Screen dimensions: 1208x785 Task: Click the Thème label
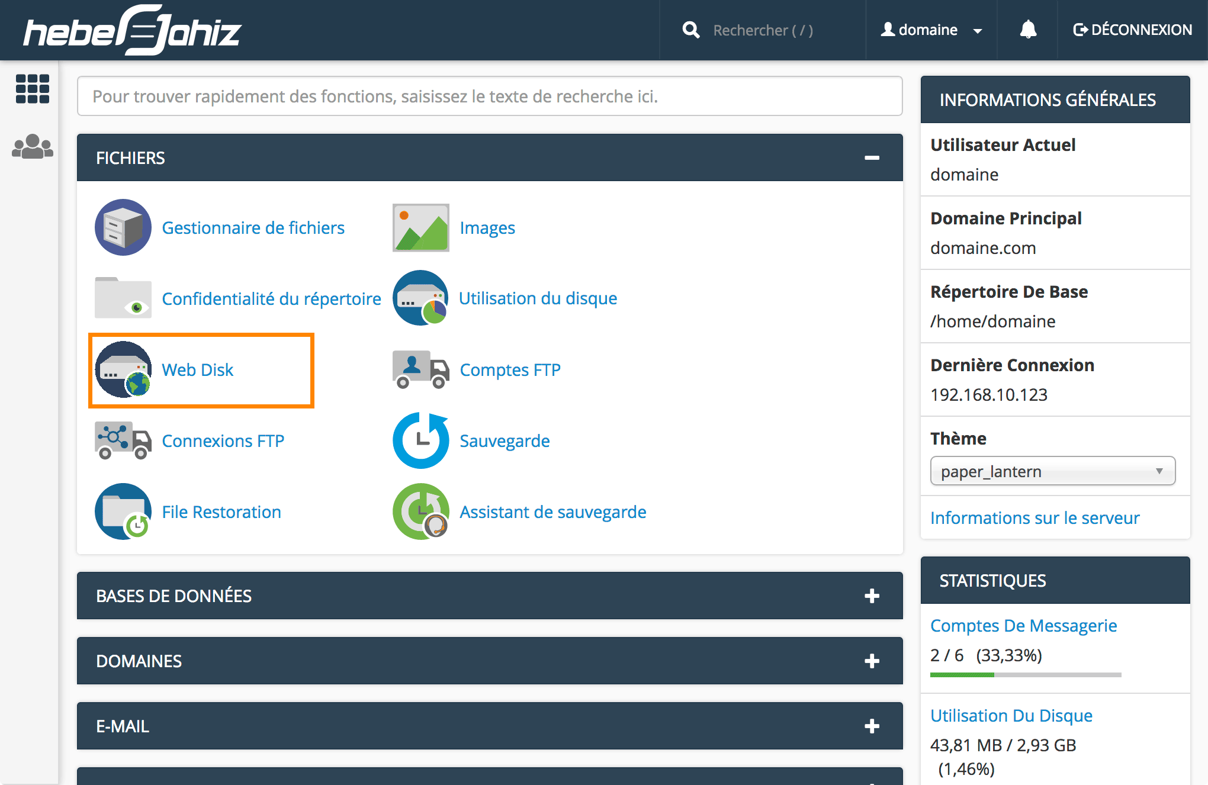click(x=958, y=439)
